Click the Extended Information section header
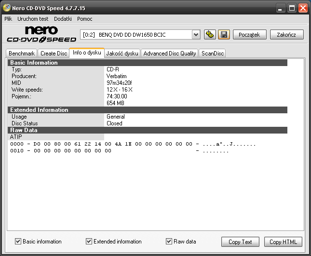The height and width of the screenshot is (256, 311). click(x=148, y=110)
